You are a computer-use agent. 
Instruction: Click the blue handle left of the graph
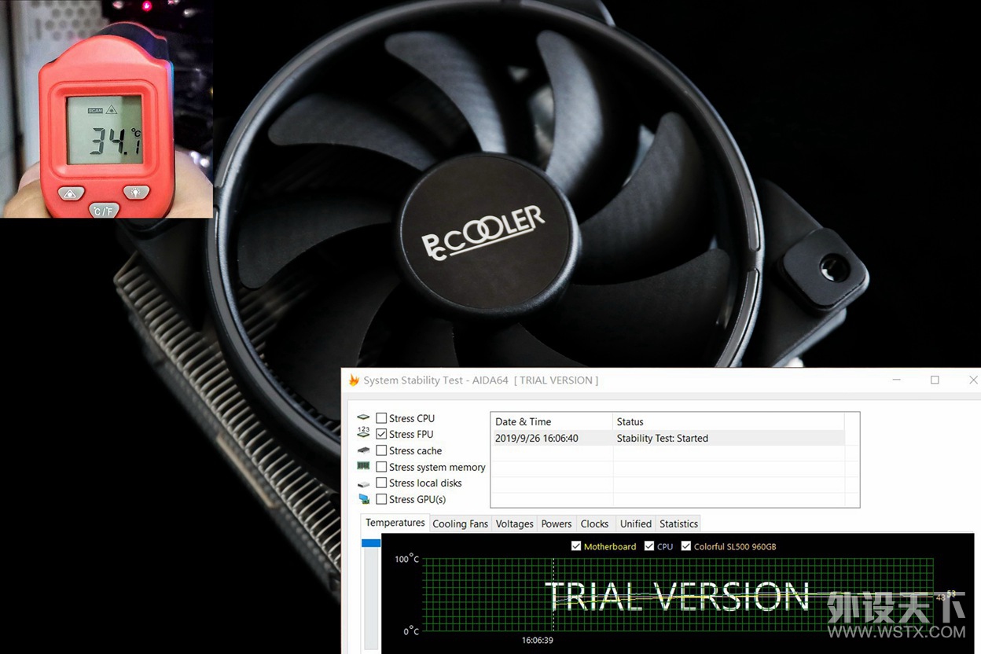tap(371, 543)
